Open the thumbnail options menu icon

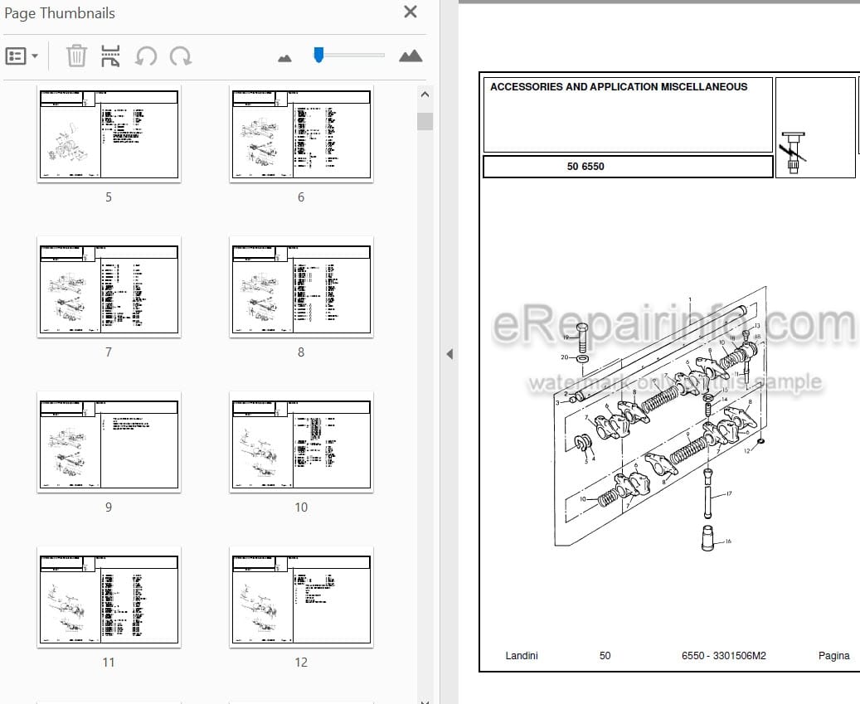point(16,56)
